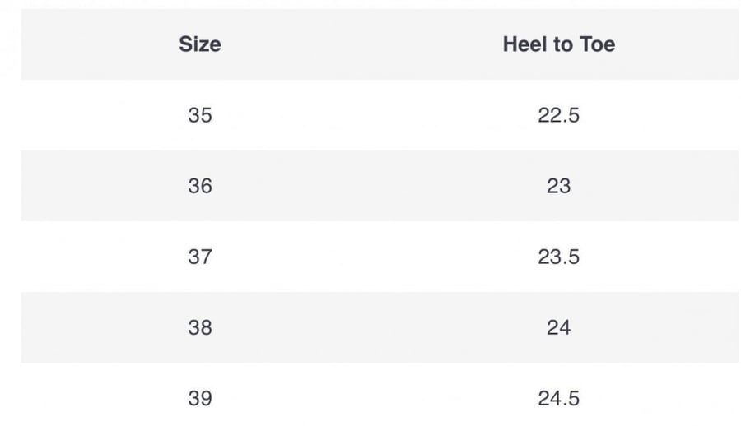The height and width of the screenshot is (426, 741).
Task: Click the middle of the size 35 row
Action: pos(380,115)
